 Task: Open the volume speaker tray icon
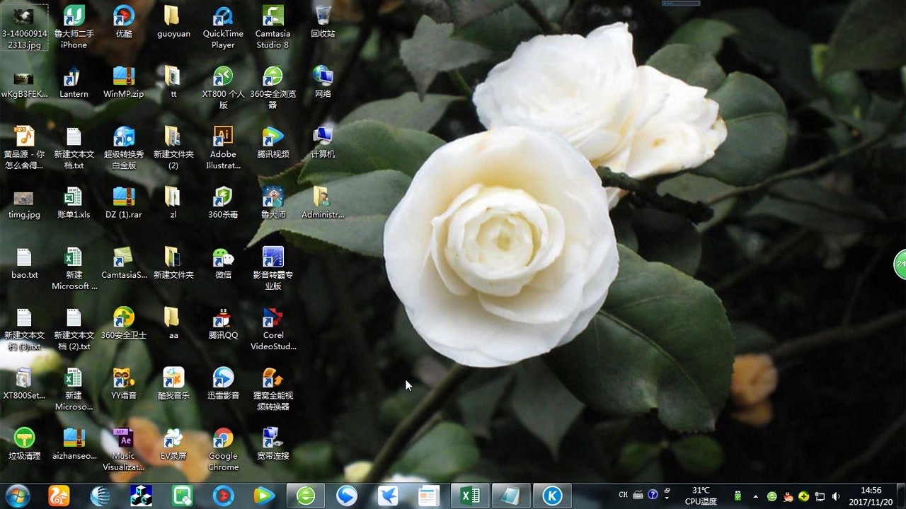(x=836, y=496)
